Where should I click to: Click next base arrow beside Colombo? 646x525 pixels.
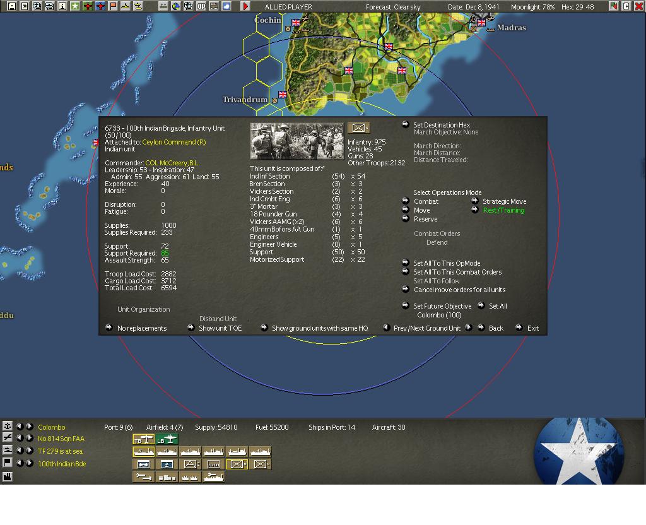coord(30,427)
